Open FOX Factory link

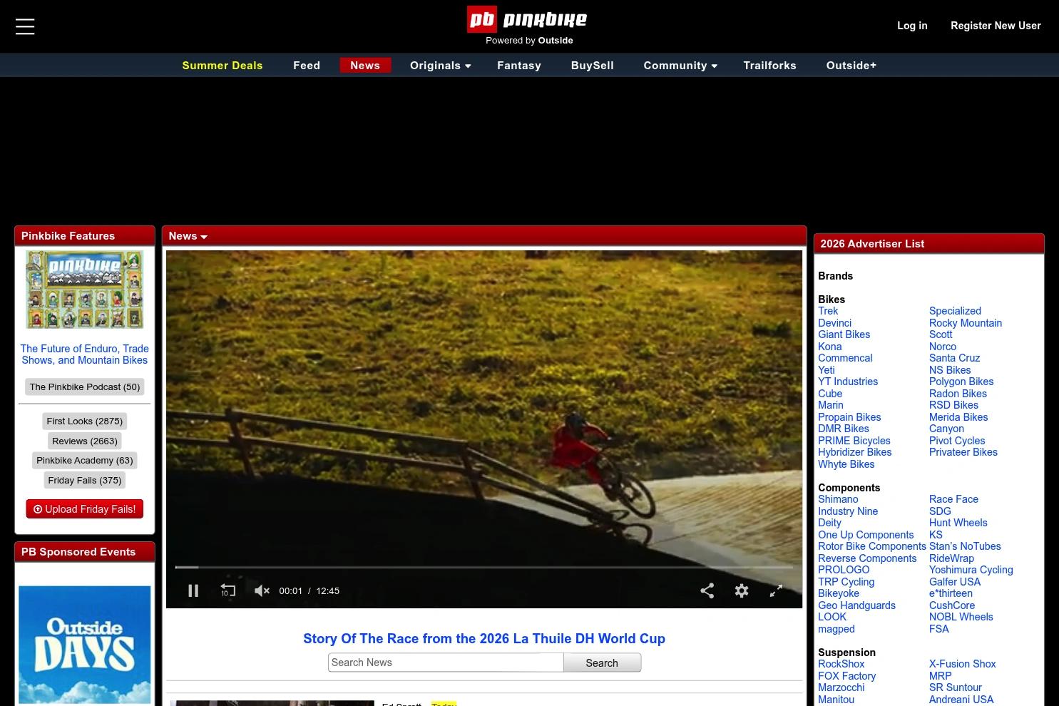point(846,676)
